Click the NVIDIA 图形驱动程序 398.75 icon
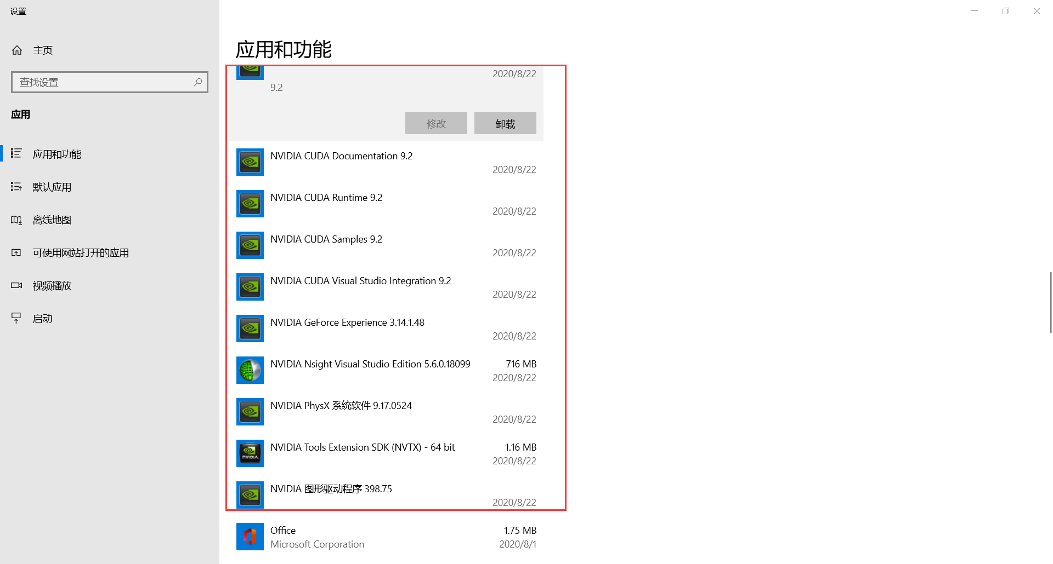The height and width of the screenshot is (564, 1053). pyautogui.click(x=250, y=495)
